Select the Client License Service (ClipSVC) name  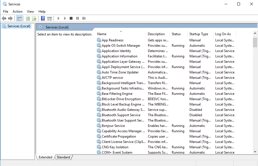coord(124,142)
